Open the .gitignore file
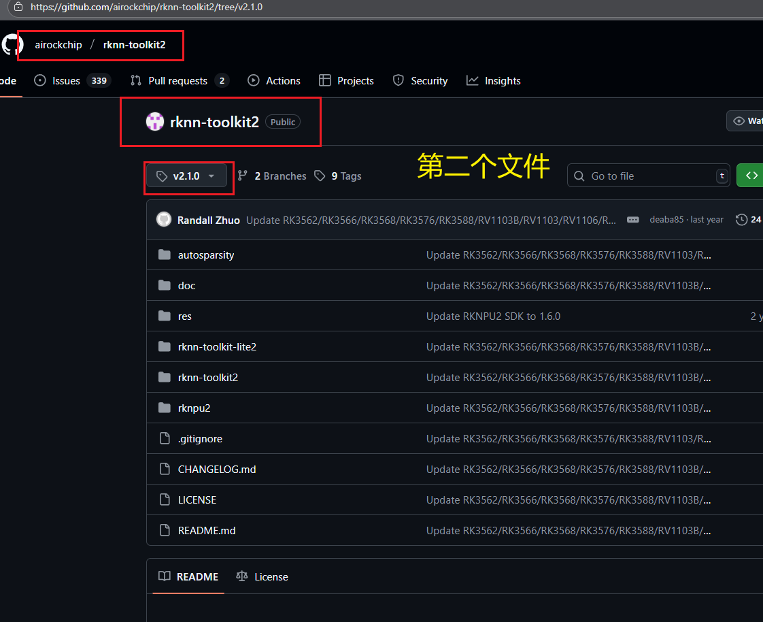 (x=200, y=439)
